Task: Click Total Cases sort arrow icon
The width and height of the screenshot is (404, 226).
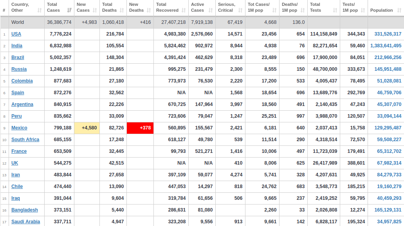Action: coord(69,10)
